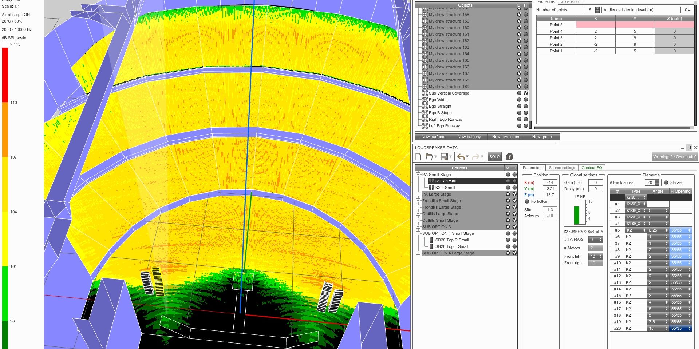Click the Ego B Stage object icon
Screen dimensions: 699x349
pyautogui.click(x=424, y=113)
